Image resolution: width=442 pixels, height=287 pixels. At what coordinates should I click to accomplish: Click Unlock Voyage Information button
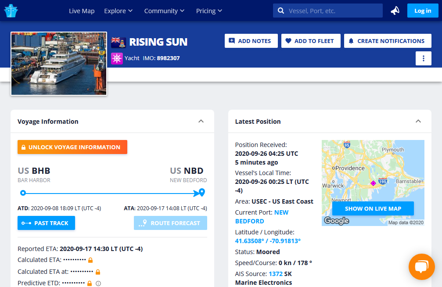point(72,147)
